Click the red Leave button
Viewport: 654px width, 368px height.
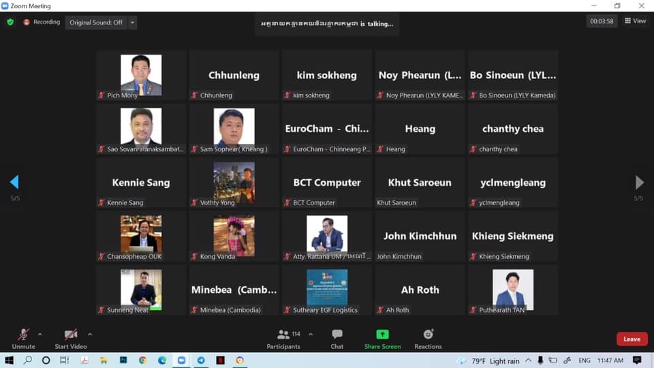pyautogui.click(x=632, y=339)
